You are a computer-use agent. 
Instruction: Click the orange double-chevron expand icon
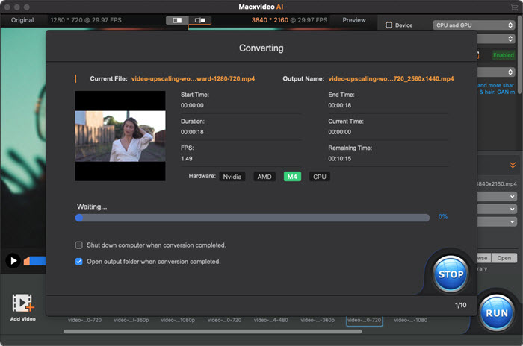[x=513, y=165]
